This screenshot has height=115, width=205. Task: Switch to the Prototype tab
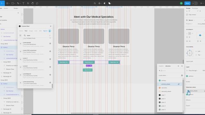(x=195, y=8)
